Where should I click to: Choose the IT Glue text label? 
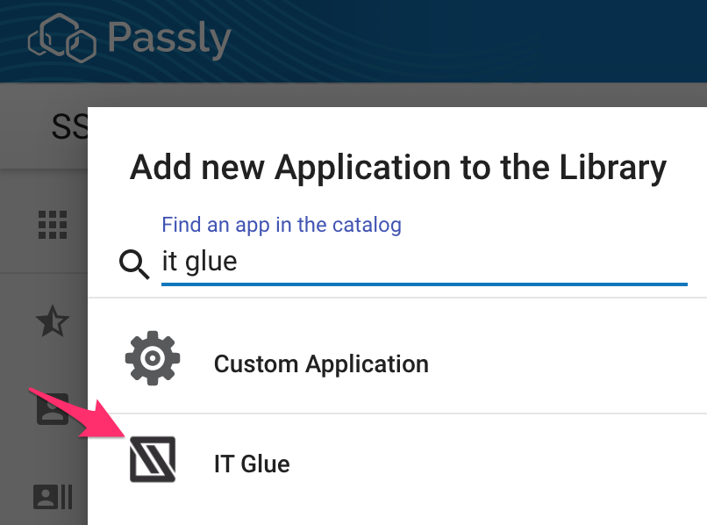point(252,464)
